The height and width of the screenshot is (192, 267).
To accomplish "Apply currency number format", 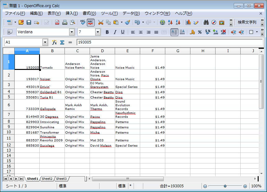I will point(192,32).
